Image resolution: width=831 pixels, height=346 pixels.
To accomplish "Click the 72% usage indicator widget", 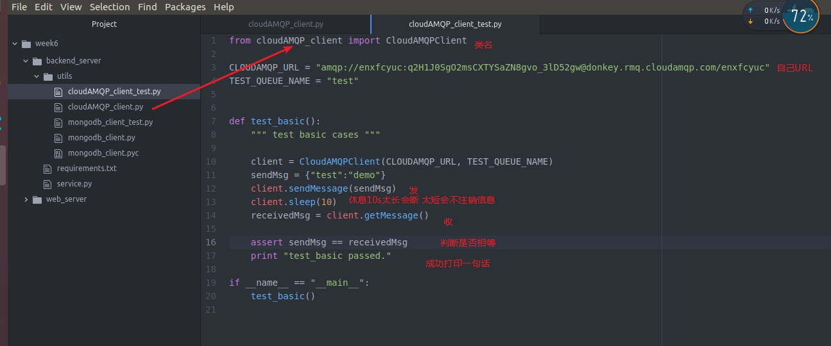I will coord(801,16).
